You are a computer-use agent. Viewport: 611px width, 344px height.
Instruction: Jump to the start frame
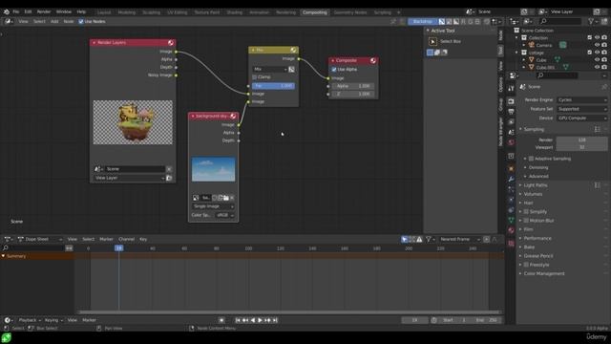(238, 320)
